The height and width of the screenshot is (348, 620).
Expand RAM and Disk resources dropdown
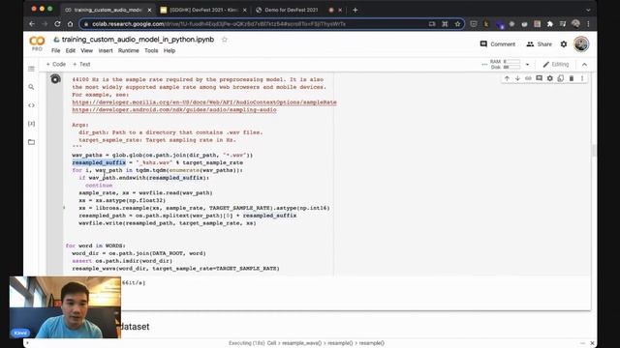click(527, 65)
